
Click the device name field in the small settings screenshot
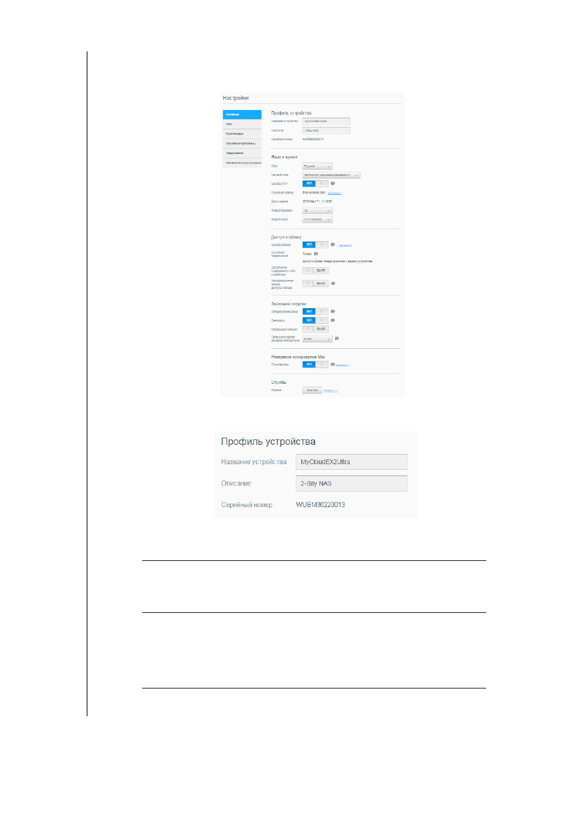[x=326, y=121]
